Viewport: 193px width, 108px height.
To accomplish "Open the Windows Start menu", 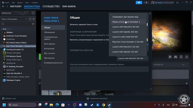I will [4, 105].
